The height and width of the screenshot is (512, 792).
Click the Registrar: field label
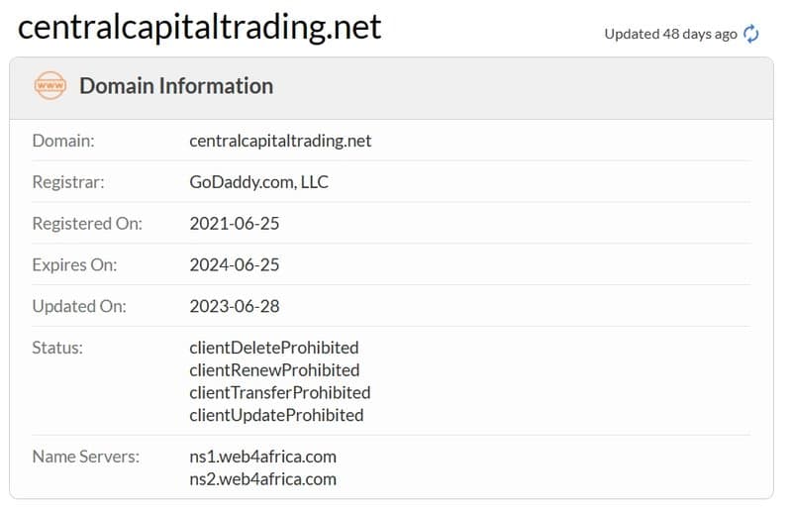[68, 182]
